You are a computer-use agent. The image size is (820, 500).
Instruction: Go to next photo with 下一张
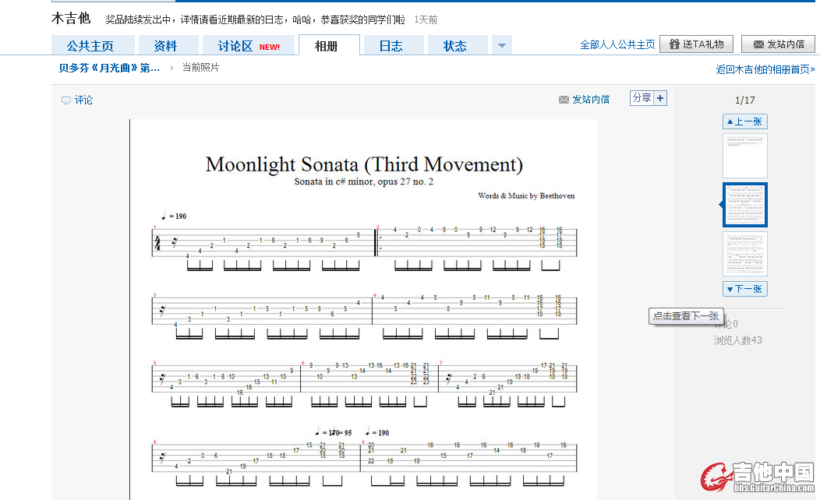pos(744,289)
